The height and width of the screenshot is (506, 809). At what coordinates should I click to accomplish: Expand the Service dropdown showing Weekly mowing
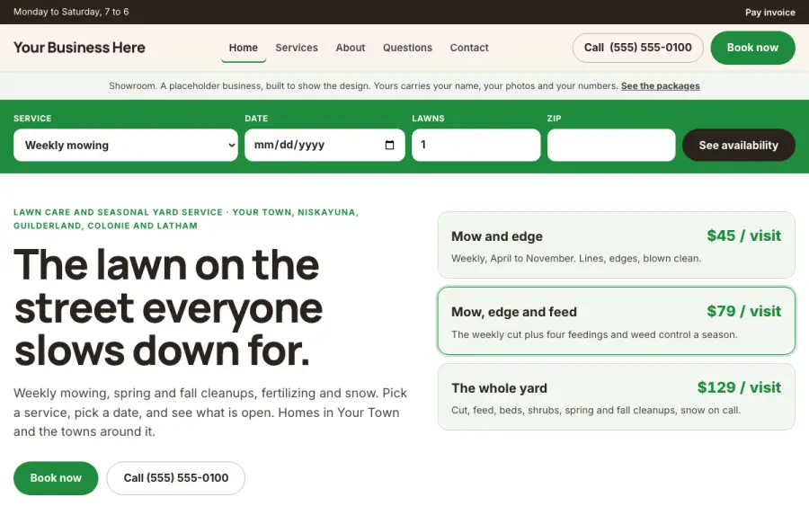pos(125,145)
